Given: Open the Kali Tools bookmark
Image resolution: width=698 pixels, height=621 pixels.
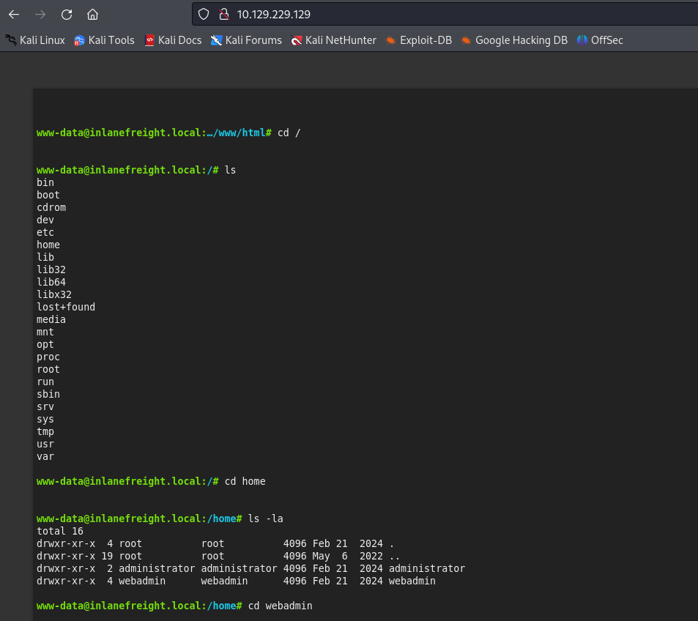Looking at the screenshot, I should pyautogui.click(x=104, y=40).
